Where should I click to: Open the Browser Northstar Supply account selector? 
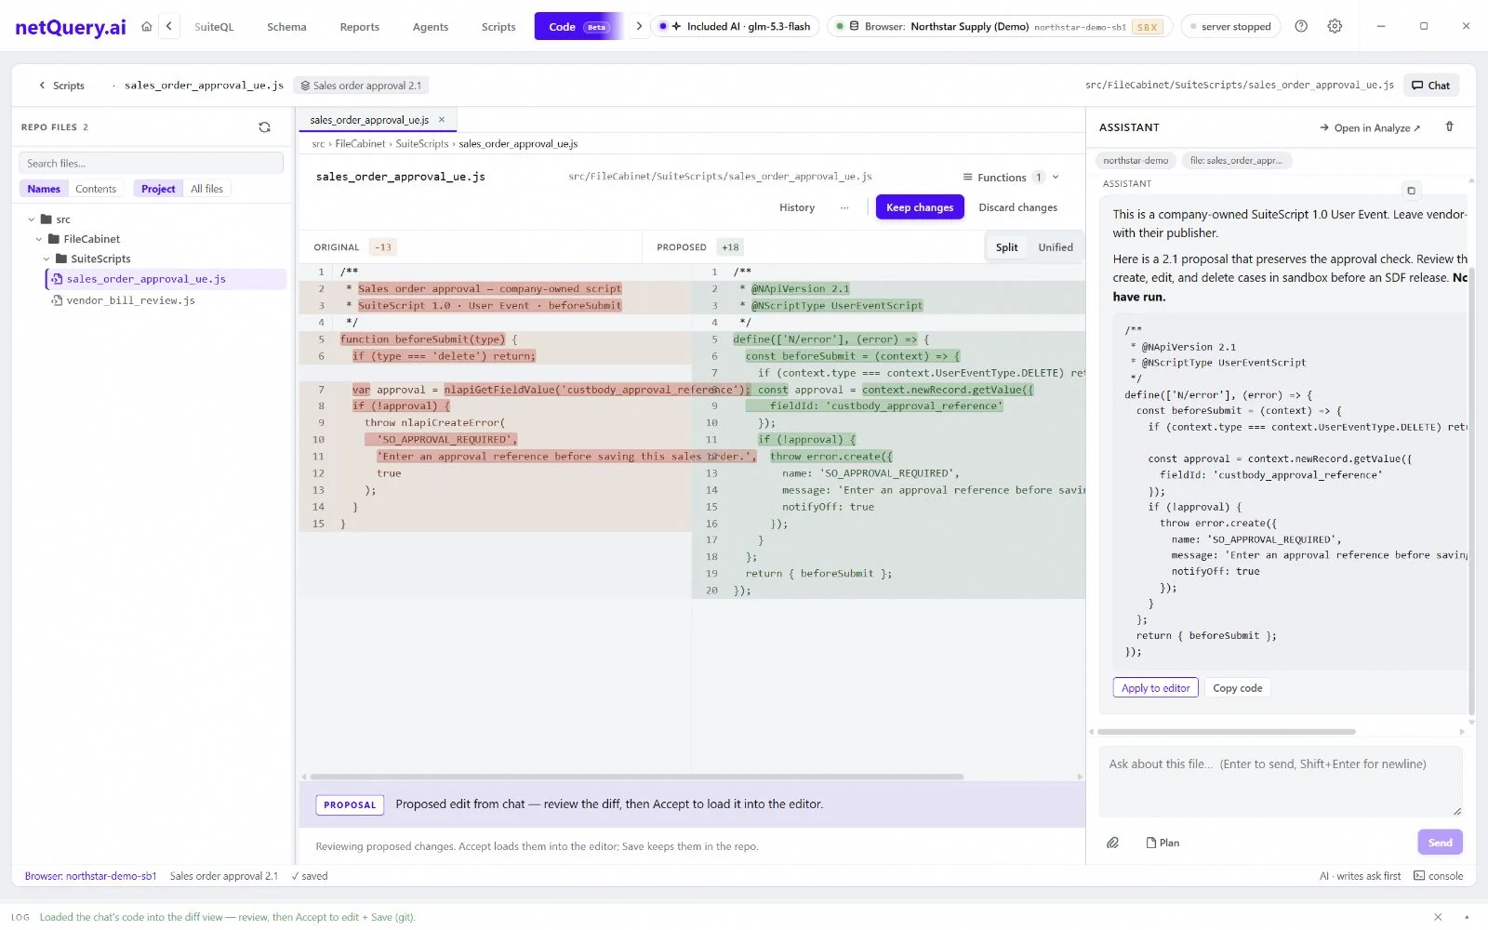pos(1000,26)
